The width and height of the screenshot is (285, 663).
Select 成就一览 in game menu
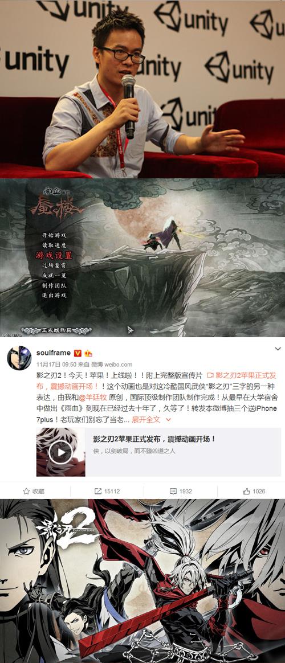(x=54, y=275)
